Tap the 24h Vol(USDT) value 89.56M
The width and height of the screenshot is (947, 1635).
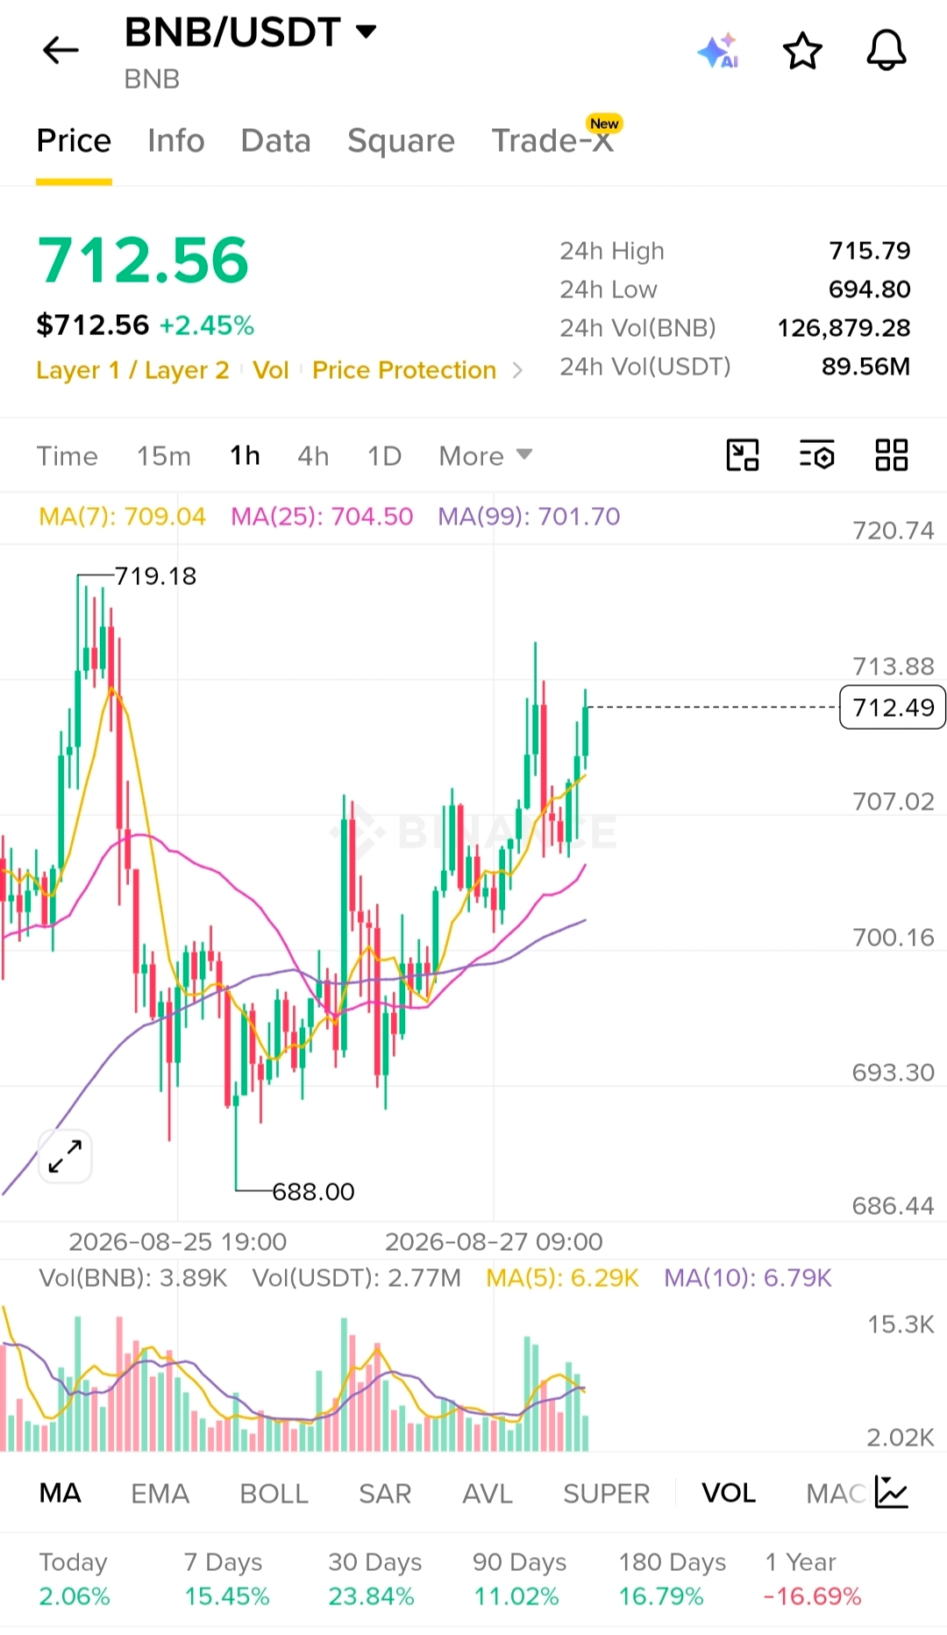click(865, 367)
